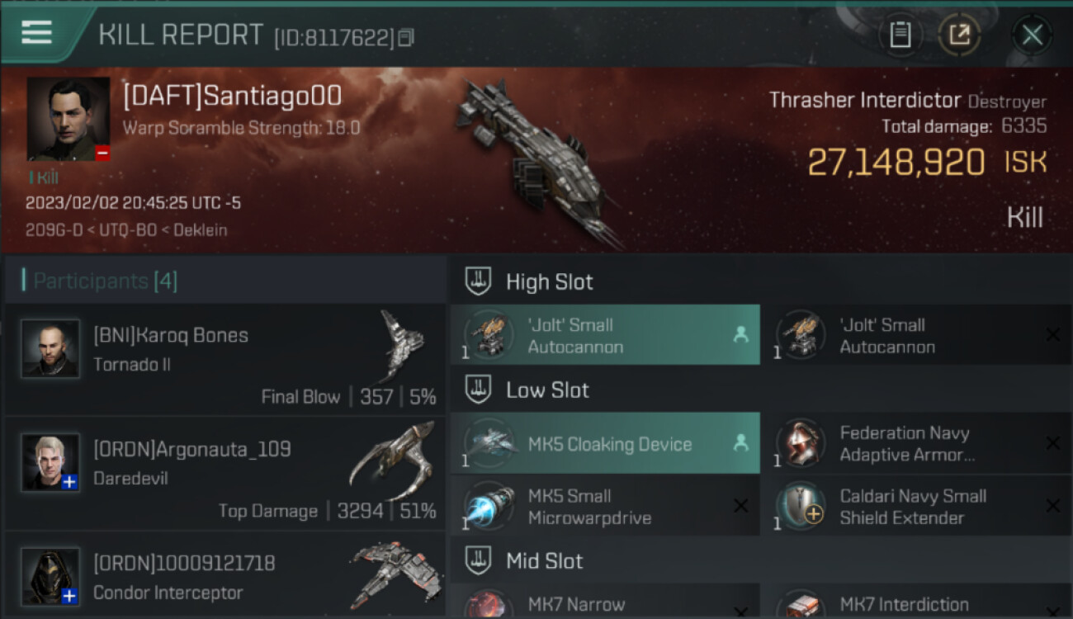Select Federation Navy Adaptive Armor module
This screenshot has height=619, width=1073.
917,443
